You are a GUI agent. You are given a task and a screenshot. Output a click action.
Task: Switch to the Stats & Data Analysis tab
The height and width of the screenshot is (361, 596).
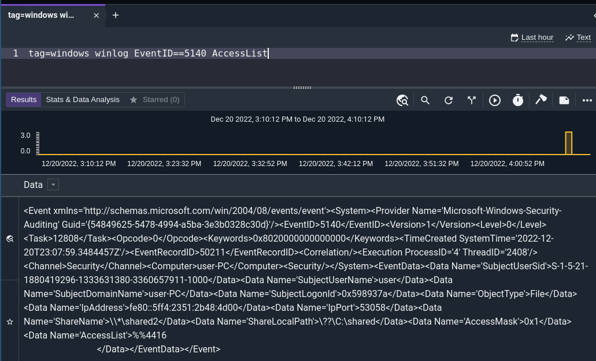coord(82,99)
